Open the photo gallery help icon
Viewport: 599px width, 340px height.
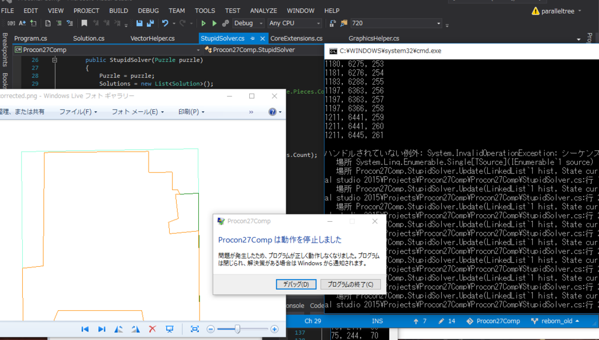(273, 112)
